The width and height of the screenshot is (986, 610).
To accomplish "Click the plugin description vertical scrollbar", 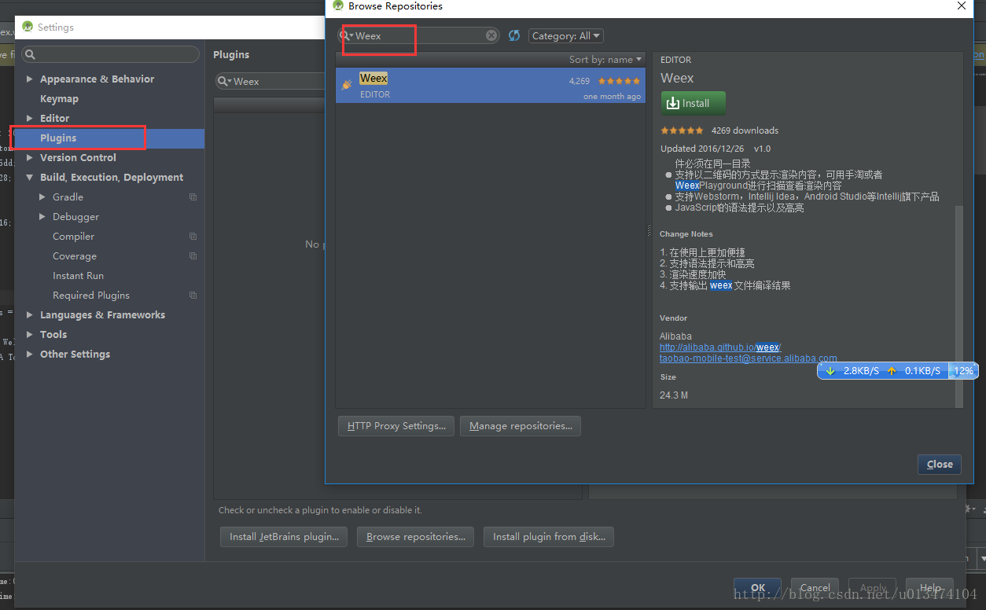I will 958,307.
